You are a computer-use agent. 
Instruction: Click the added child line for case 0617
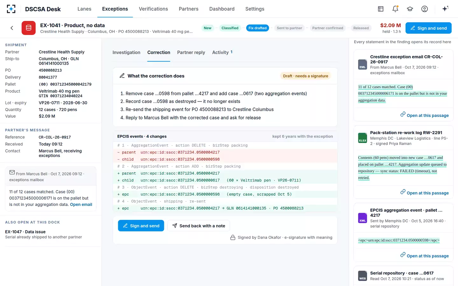click(x=225, y=180)
